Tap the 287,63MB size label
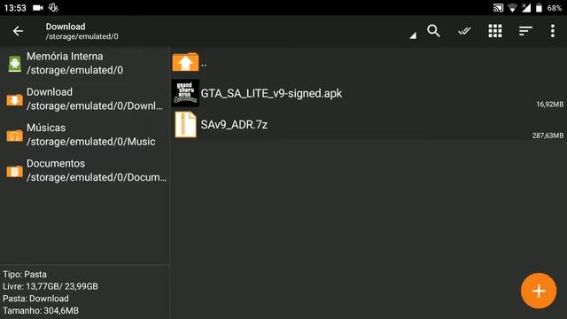 548,136
